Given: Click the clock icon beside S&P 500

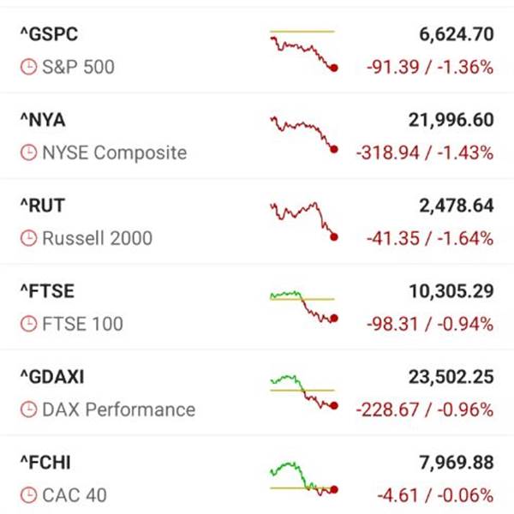Looking at the screenshot, I should point(29,67).
